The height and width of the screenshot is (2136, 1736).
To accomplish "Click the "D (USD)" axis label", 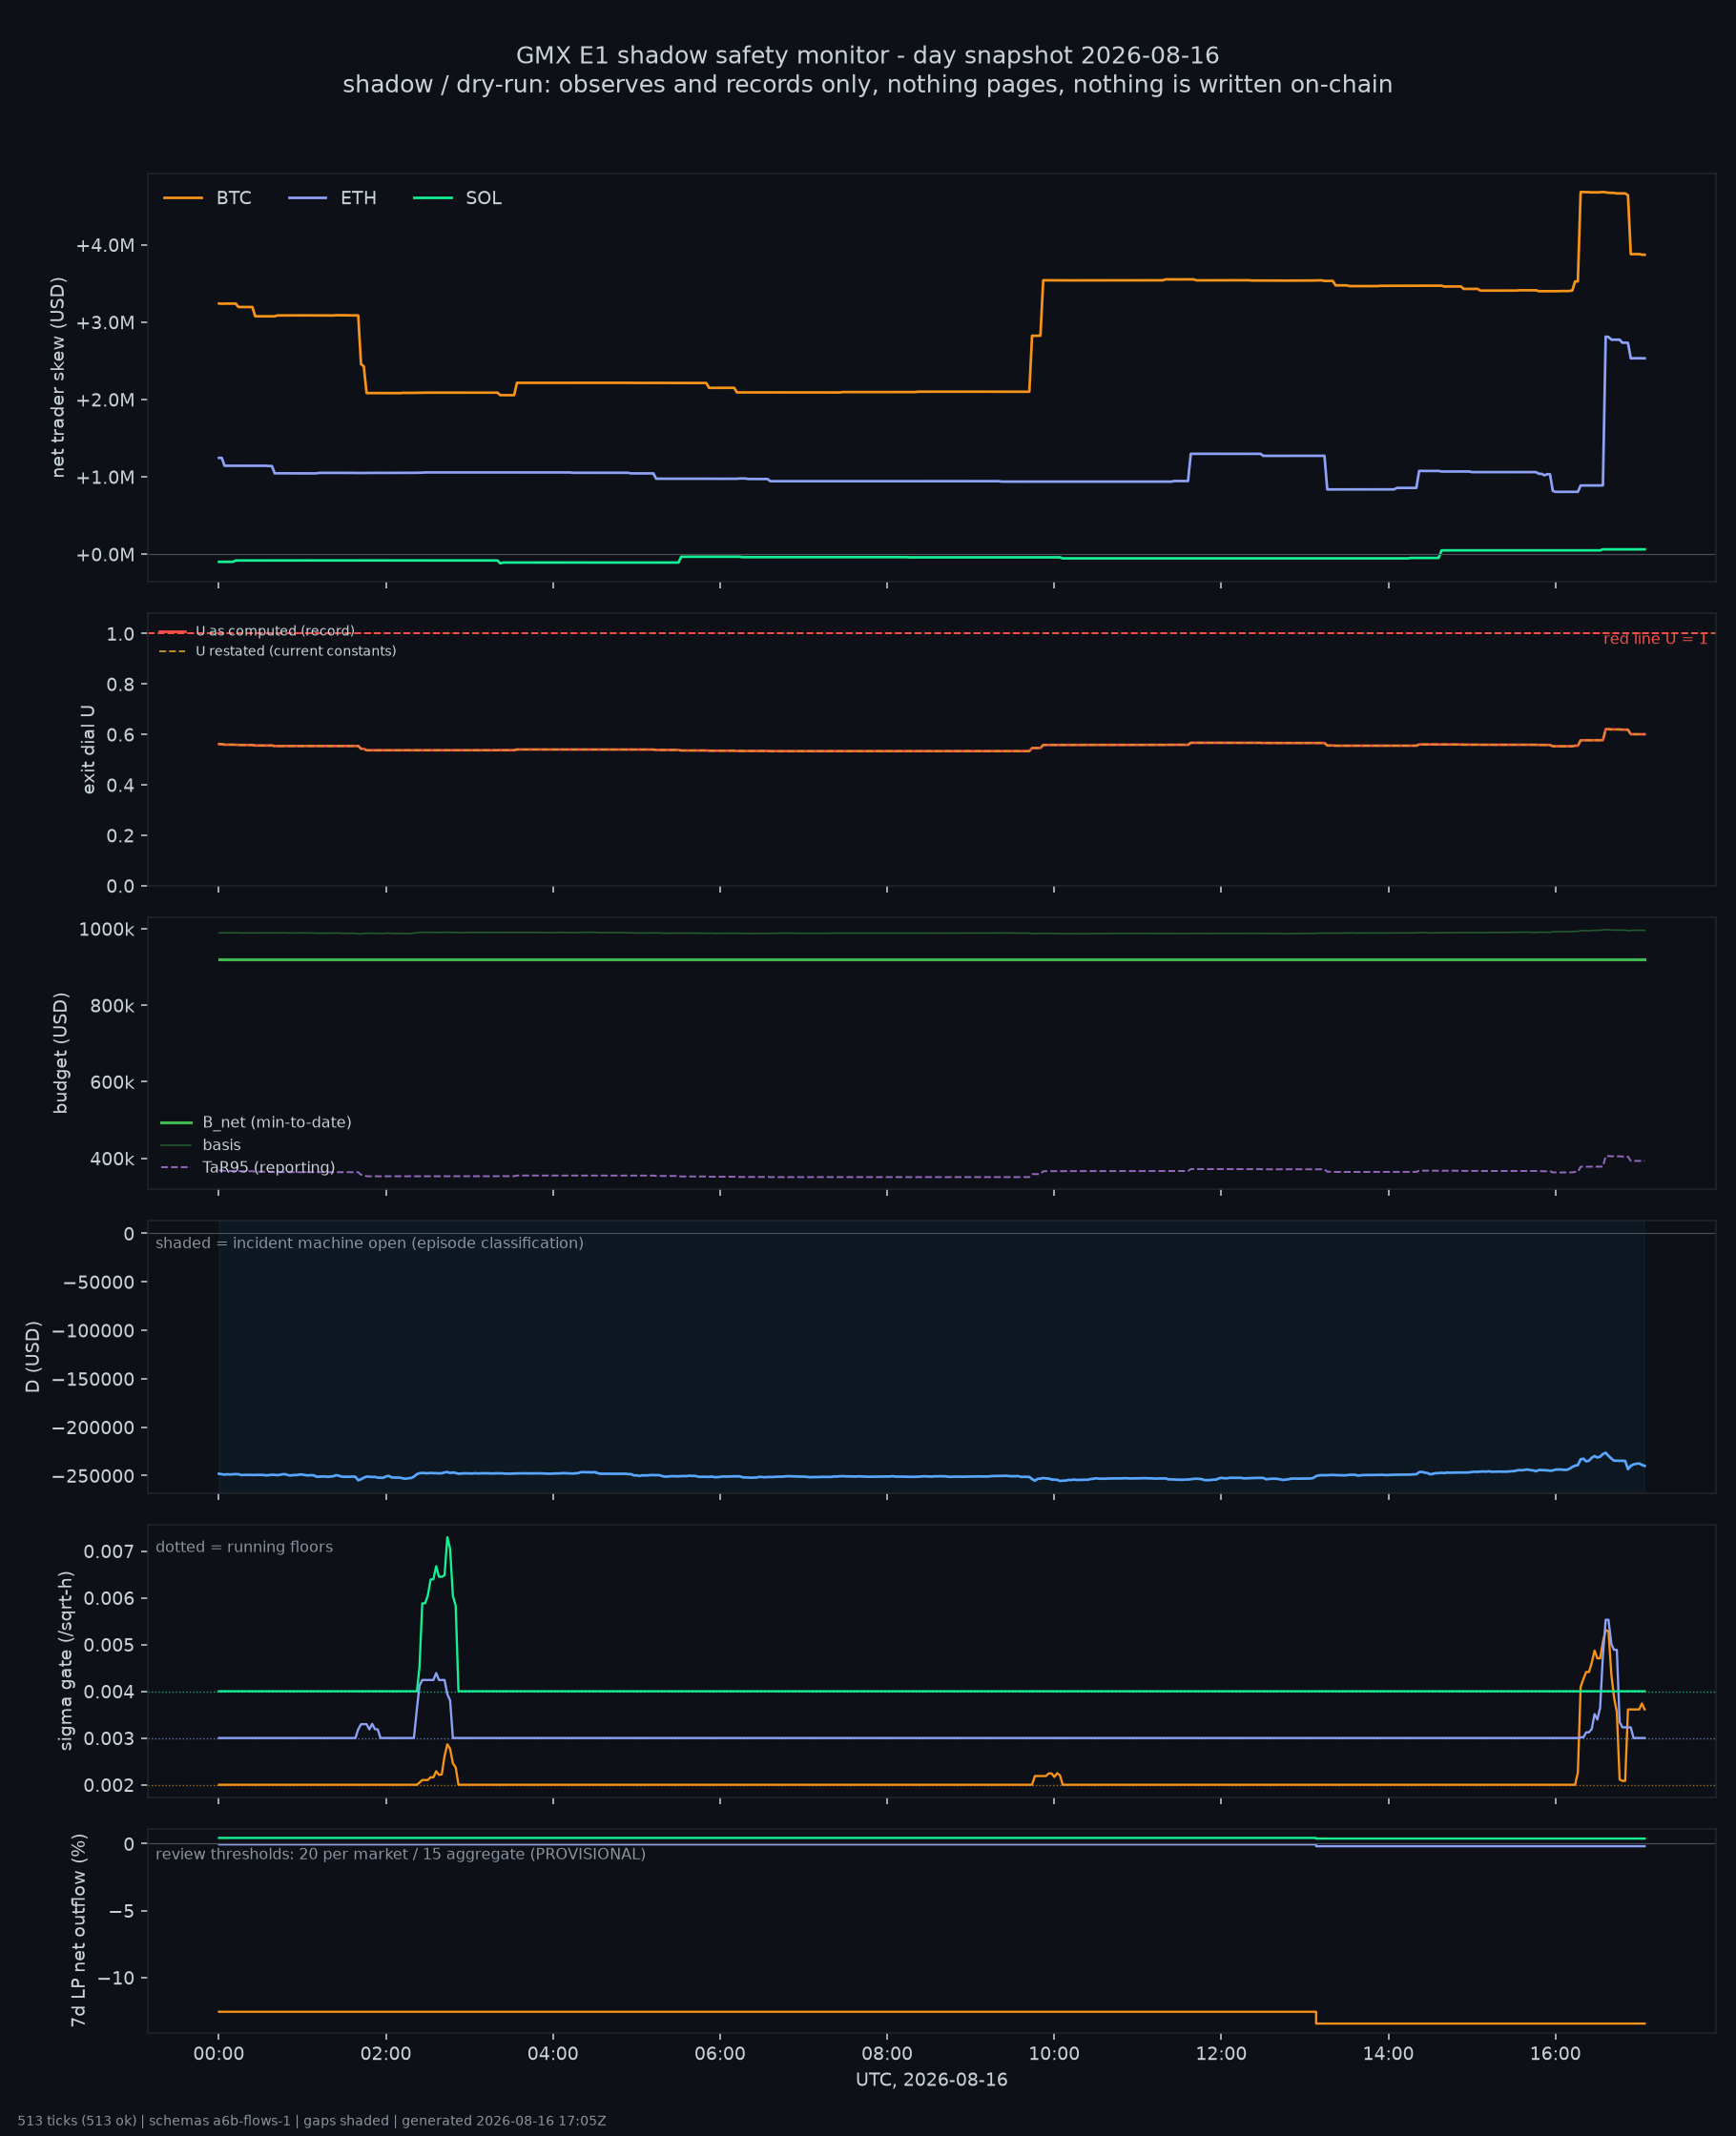I will point(33,1356).
